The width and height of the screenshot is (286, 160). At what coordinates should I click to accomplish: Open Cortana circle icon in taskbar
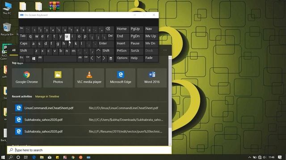point(18,157)
